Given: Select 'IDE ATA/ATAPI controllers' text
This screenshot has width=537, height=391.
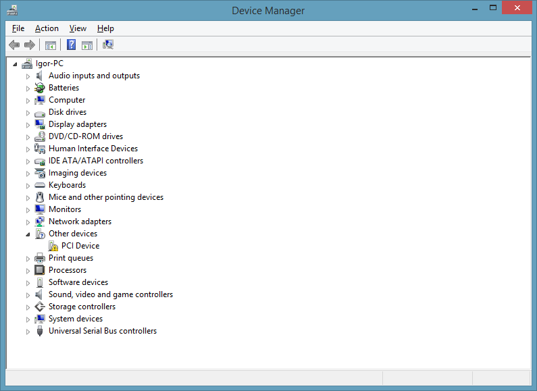Looking at the screenshot, I should click(96, 161).
